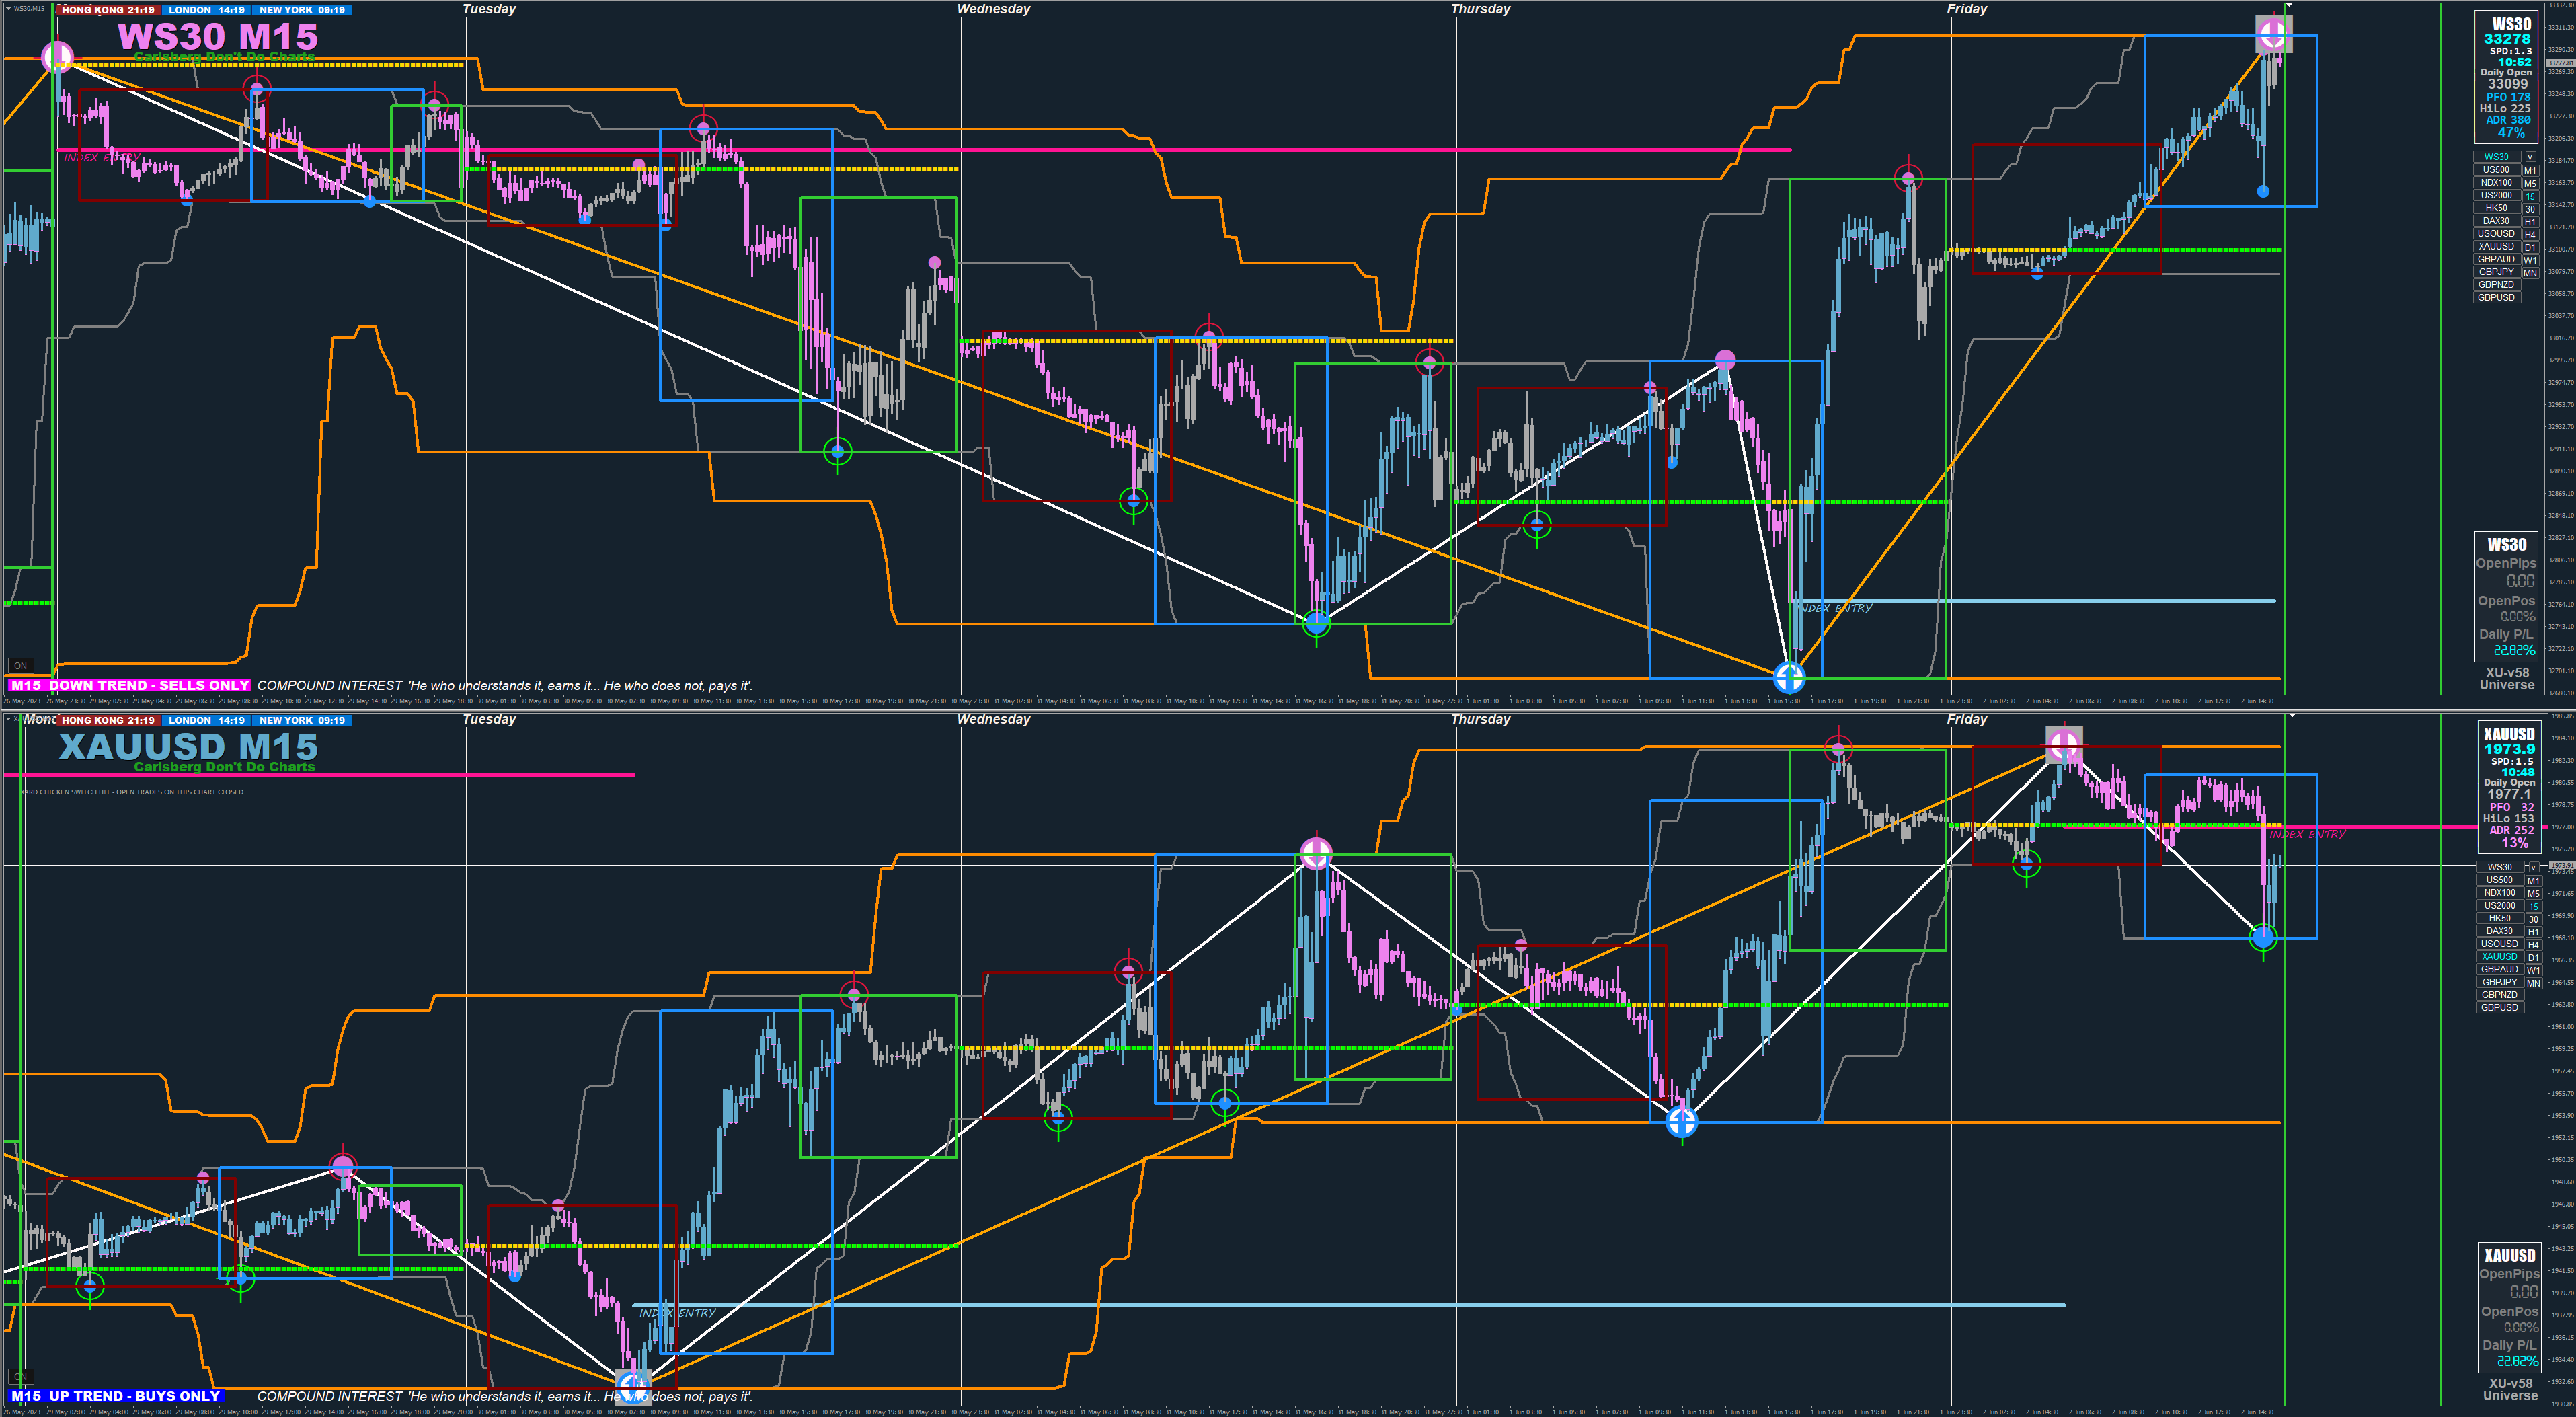Click the pink crosshair marker at top-left of WS30 chart

coord(57,57)
